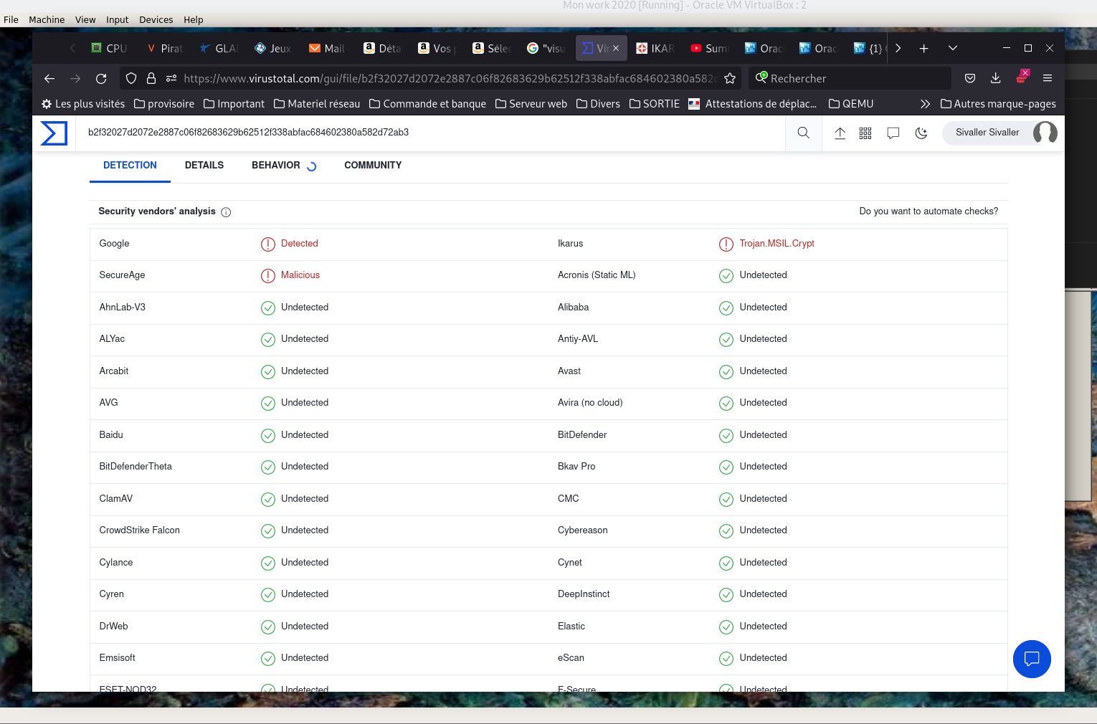
Task: Open the VirtualBox Devices menu
Action: 156,19
